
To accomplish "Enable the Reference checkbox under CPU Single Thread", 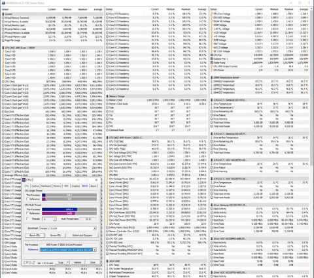I will (x=27, y=199).
